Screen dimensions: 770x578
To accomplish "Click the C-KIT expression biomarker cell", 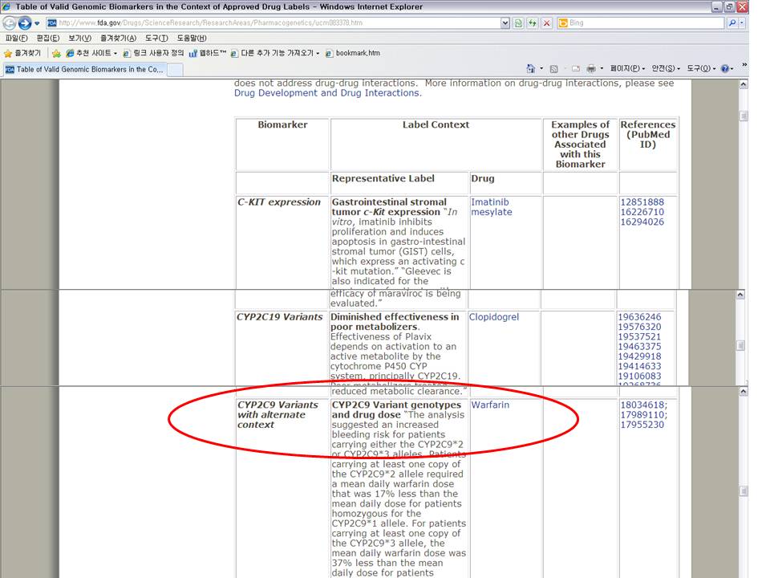I will point(282,242).
